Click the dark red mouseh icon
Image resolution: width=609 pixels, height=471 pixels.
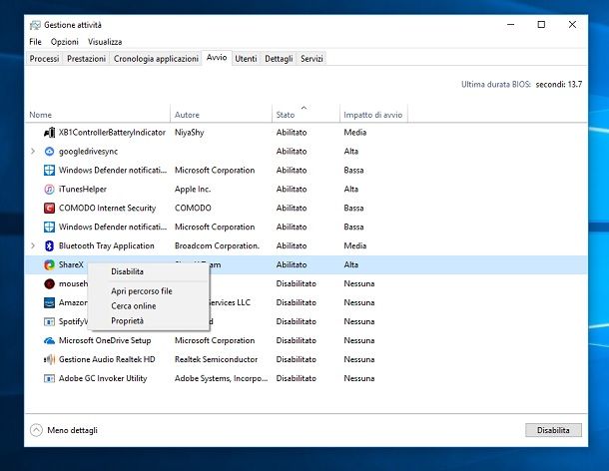coord(49,283)
